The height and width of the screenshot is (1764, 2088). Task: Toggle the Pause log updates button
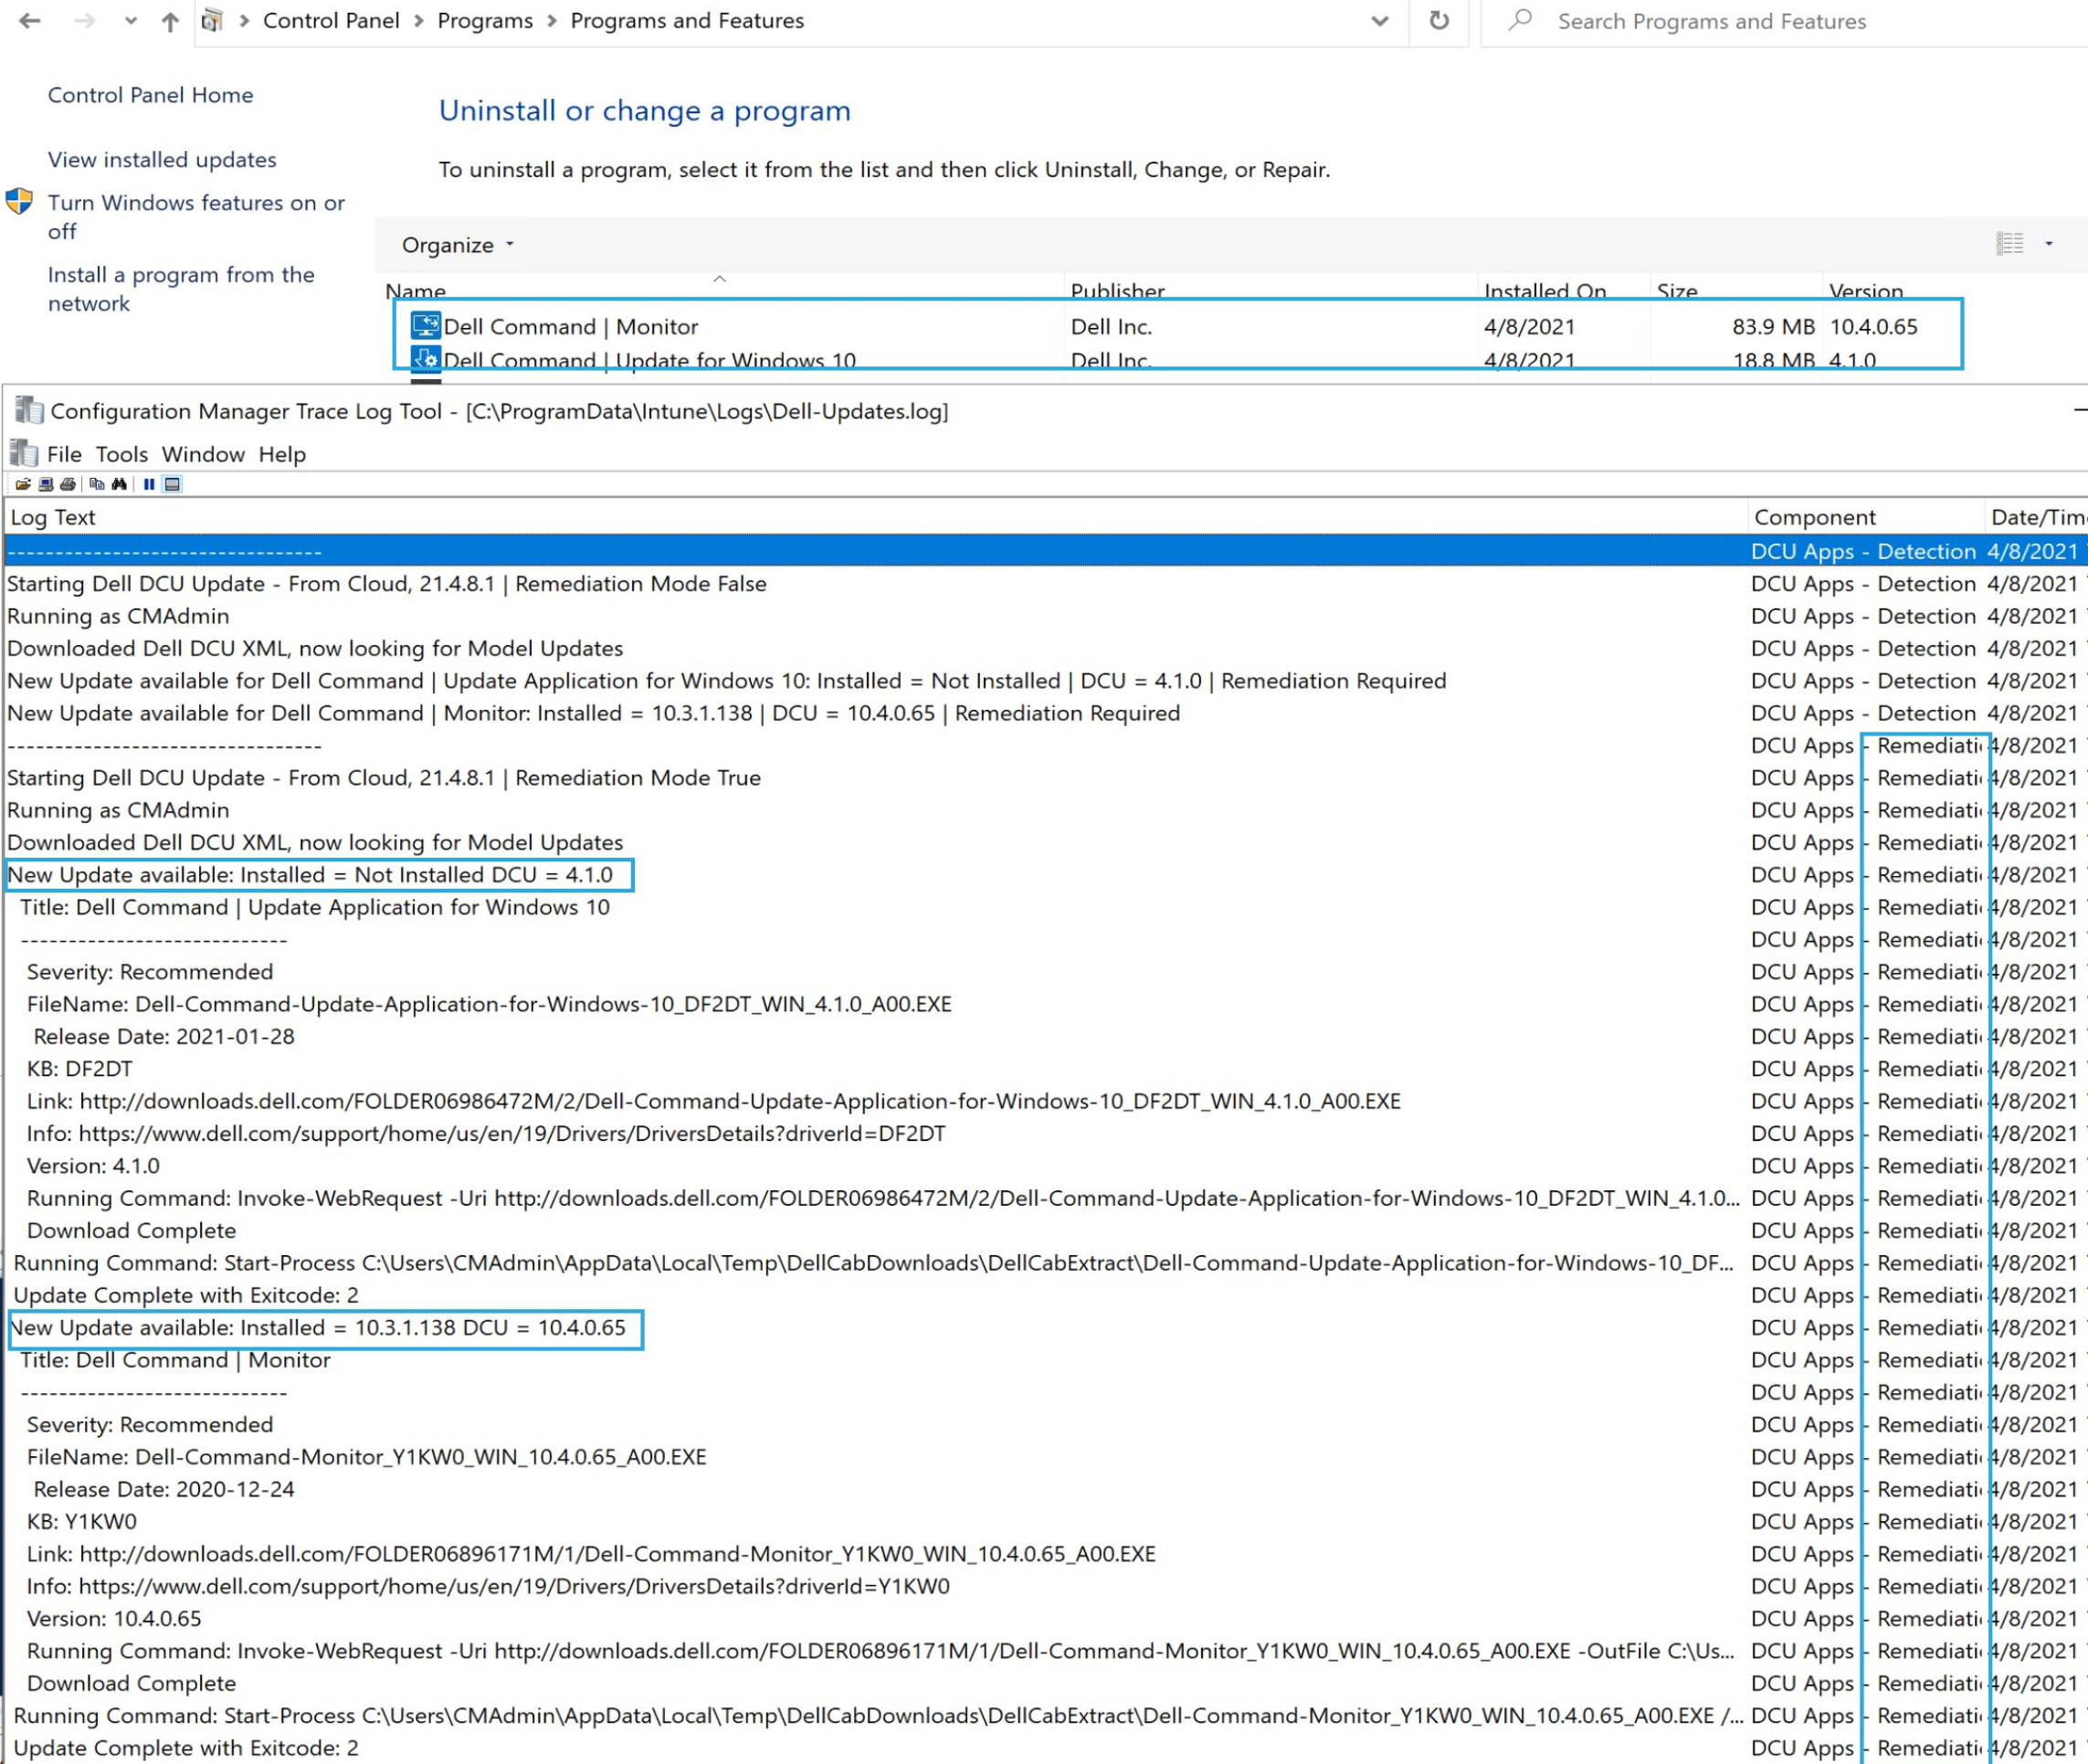click(149, 484)
